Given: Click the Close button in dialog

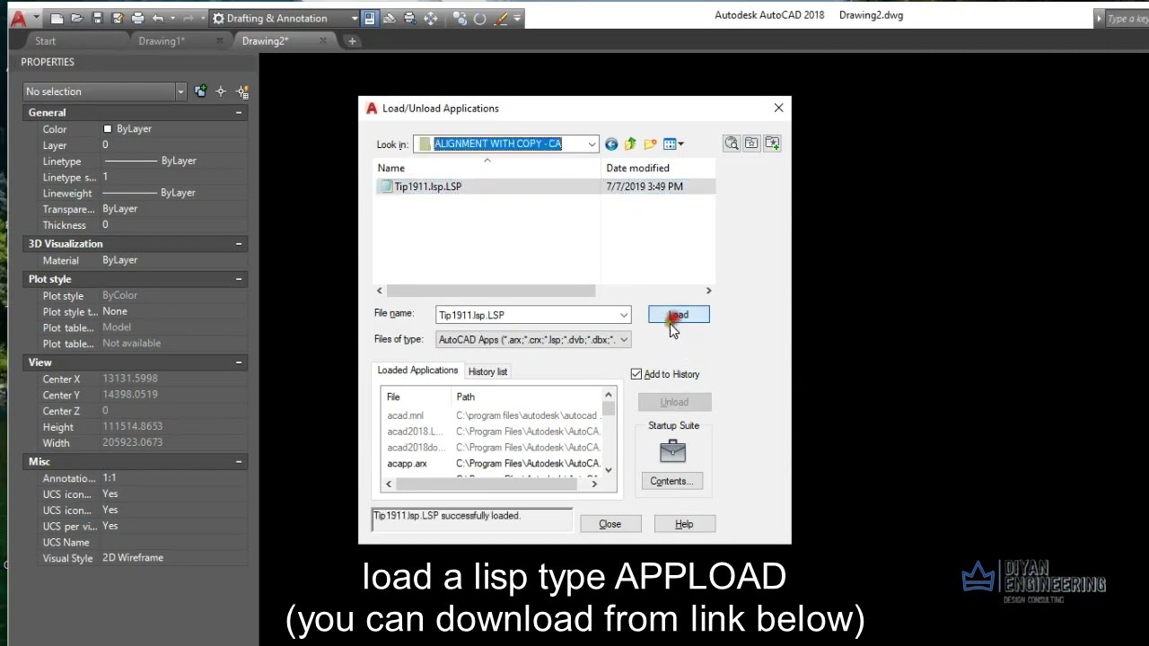Looking at the screenshot, I should coord(610,524).
